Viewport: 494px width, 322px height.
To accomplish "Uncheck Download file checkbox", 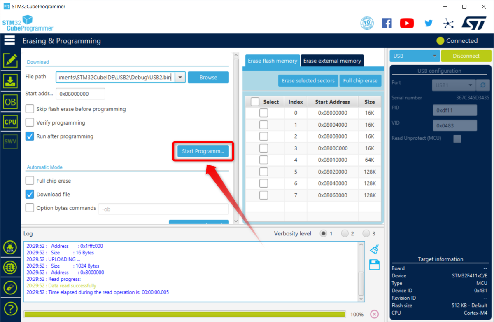I will tap(30, 194).
